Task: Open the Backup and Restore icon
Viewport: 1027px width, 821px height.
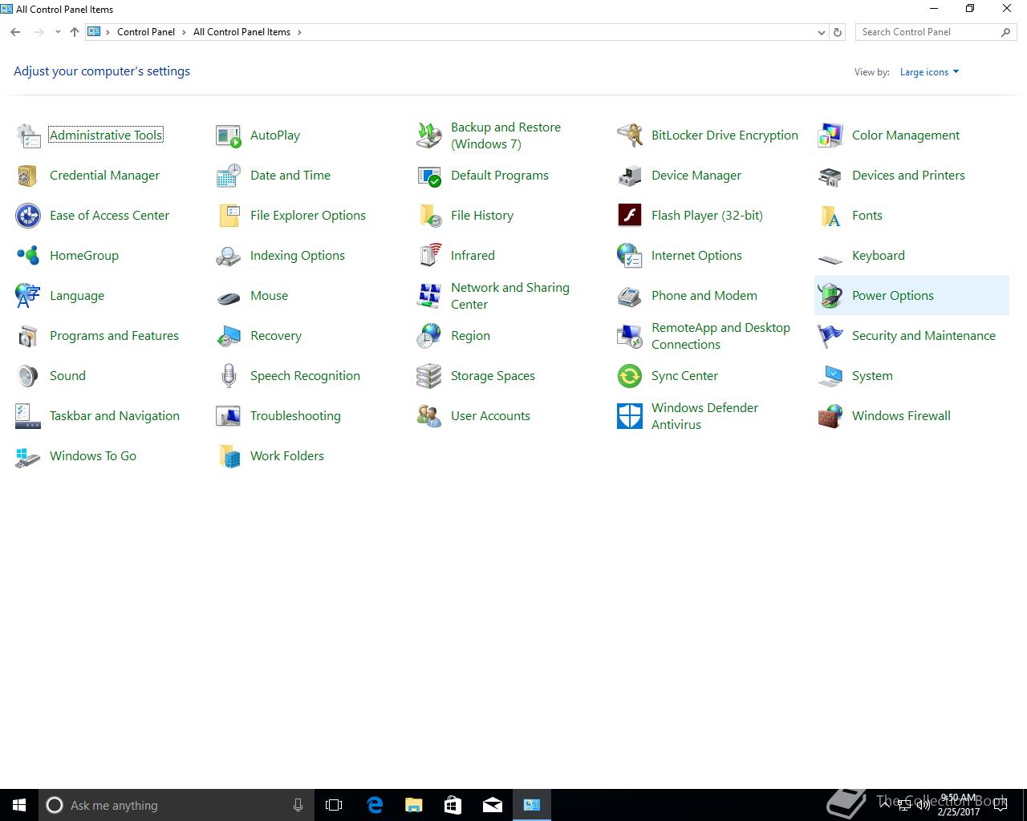Action: (429, 135)
